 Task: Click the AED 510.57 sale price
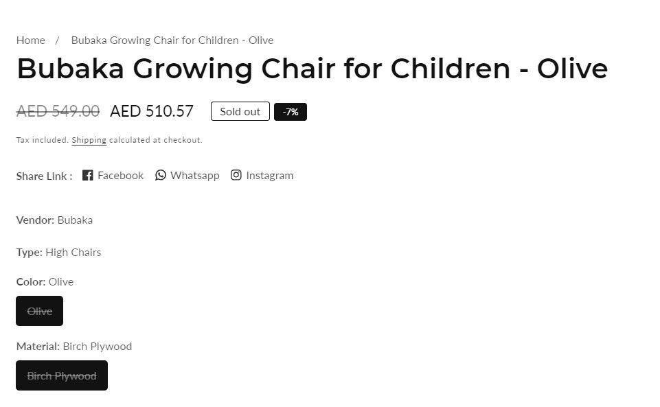tap(152, 111)
